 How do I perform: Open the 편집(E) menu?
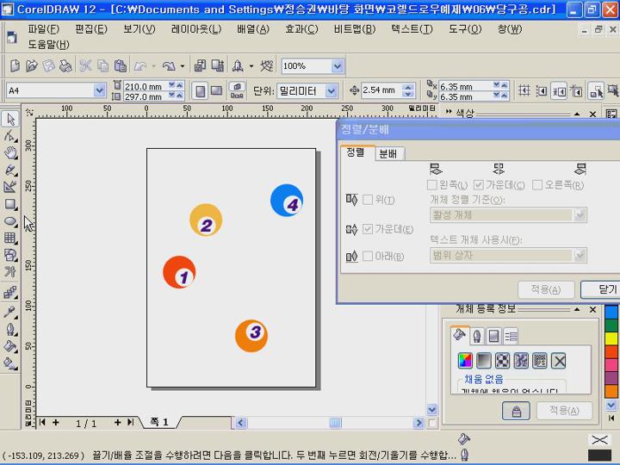pyautogui.click(x=91, y=29)
